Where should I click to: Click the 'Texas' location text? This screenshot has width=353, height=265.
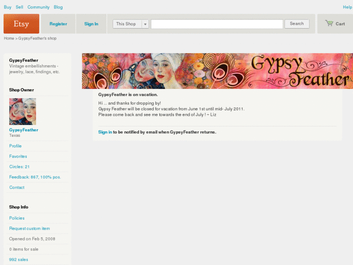[15, 135]
